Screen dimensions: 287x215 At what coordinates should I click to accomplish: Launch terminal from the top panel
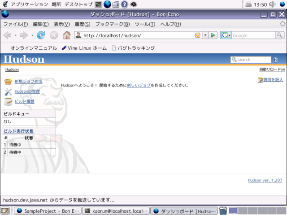pos(98,4)
